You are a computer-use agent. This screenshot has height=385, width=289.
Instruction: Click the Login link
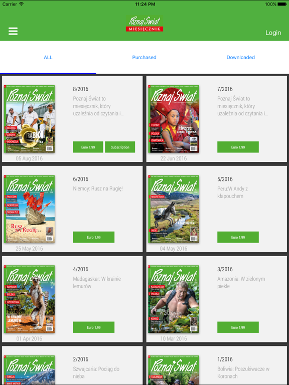pos(273,33)
